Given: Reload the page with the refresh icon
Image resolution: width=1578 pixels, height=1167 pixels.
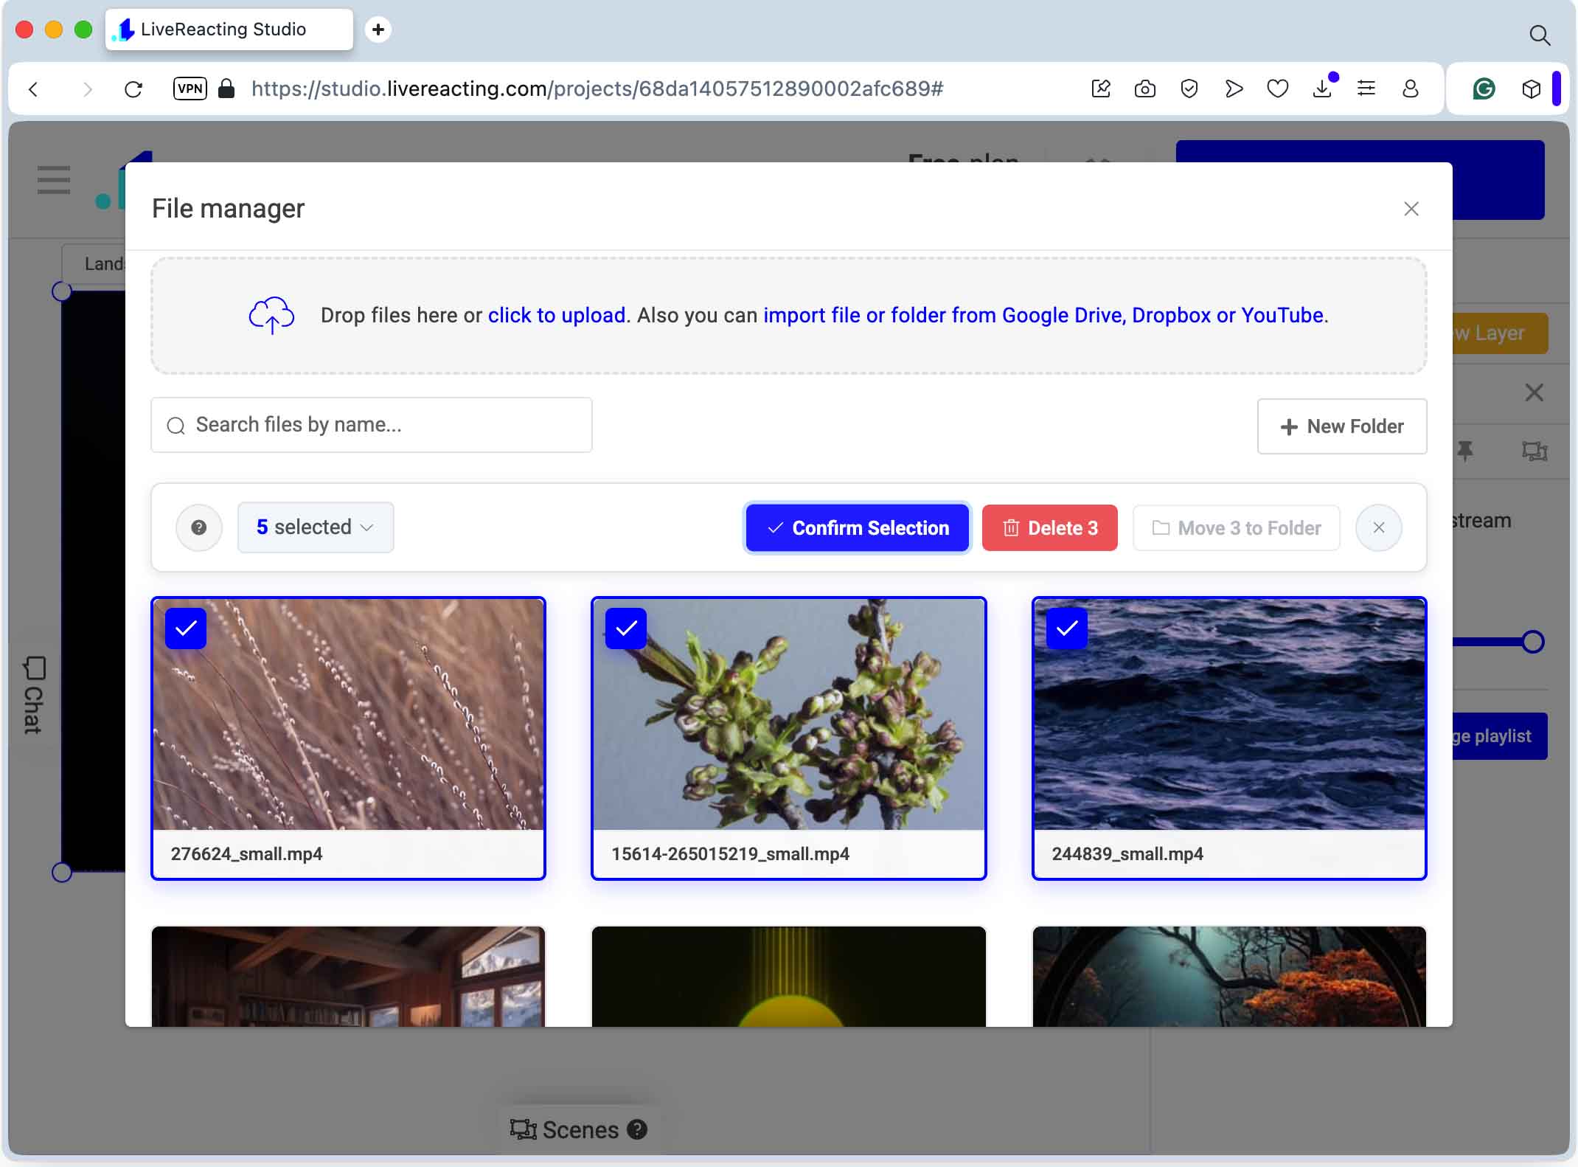Looking at the screenshot, I should (x=133, y=89).
